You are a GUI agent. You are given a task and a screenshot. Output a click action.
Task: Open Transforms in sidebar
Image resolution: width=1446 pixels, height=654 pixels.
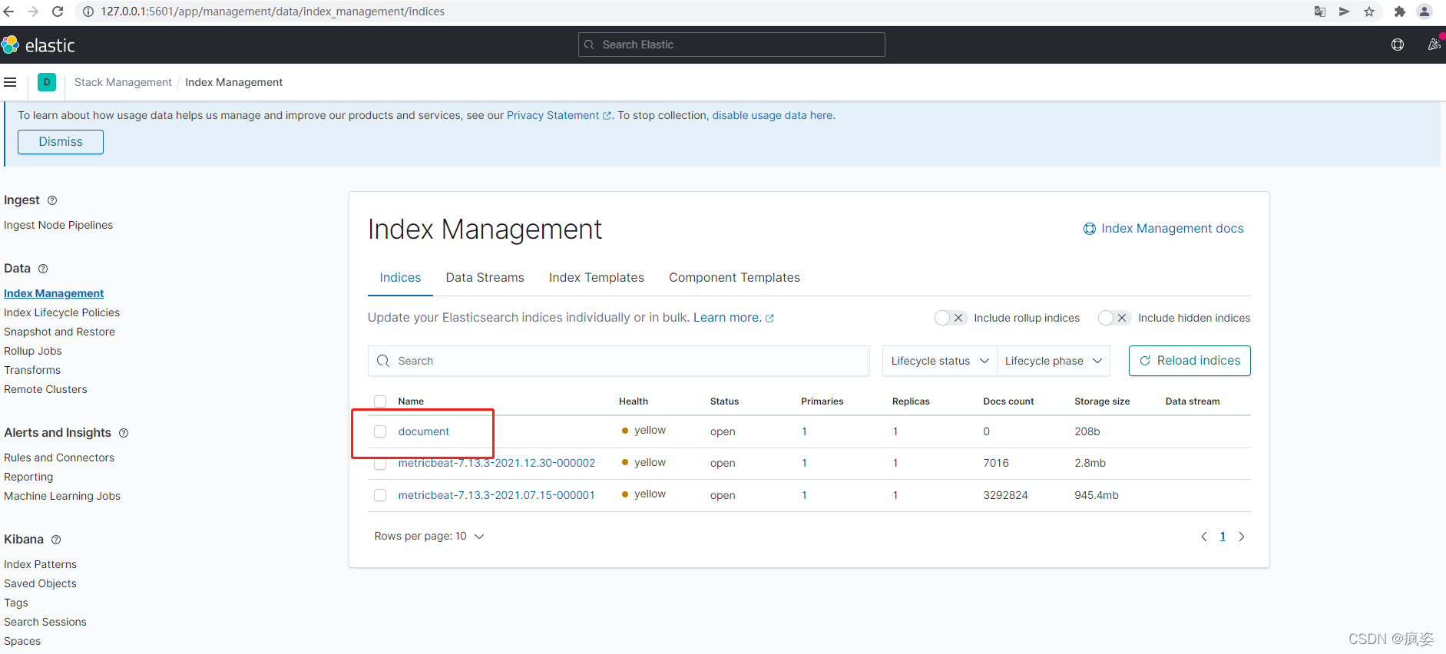click(x=32, y=370)
